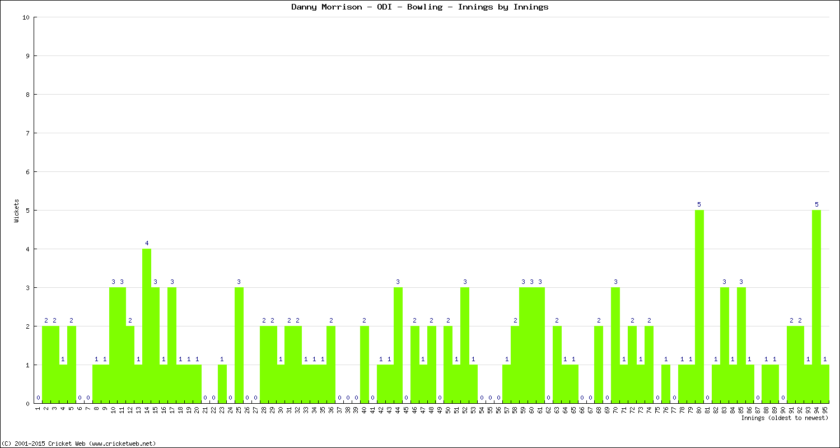Select the two-wicket bar at innings 36

pyautogui.click(x=331, y=365)
